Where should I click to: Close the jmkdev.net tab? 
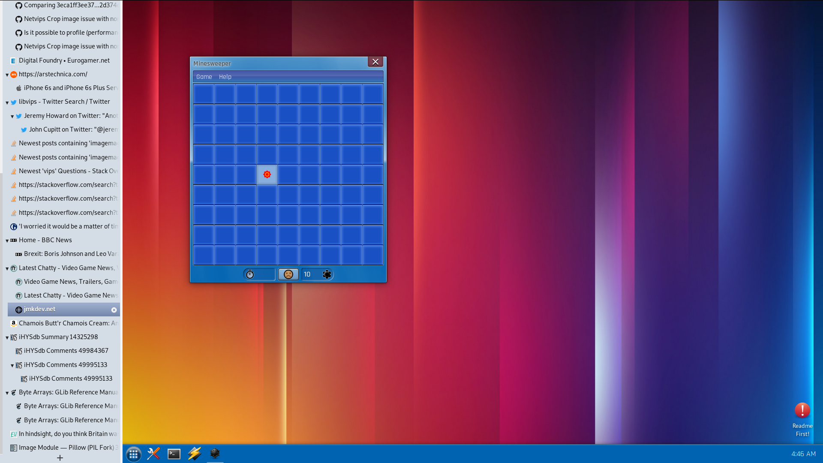pos(114,310)
